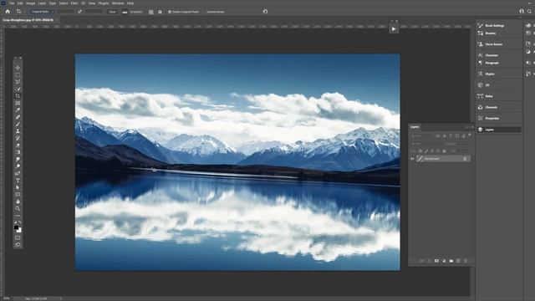Open the Layer menu
This screenshot has width=535, height=301.
click(x=42, y=3)
